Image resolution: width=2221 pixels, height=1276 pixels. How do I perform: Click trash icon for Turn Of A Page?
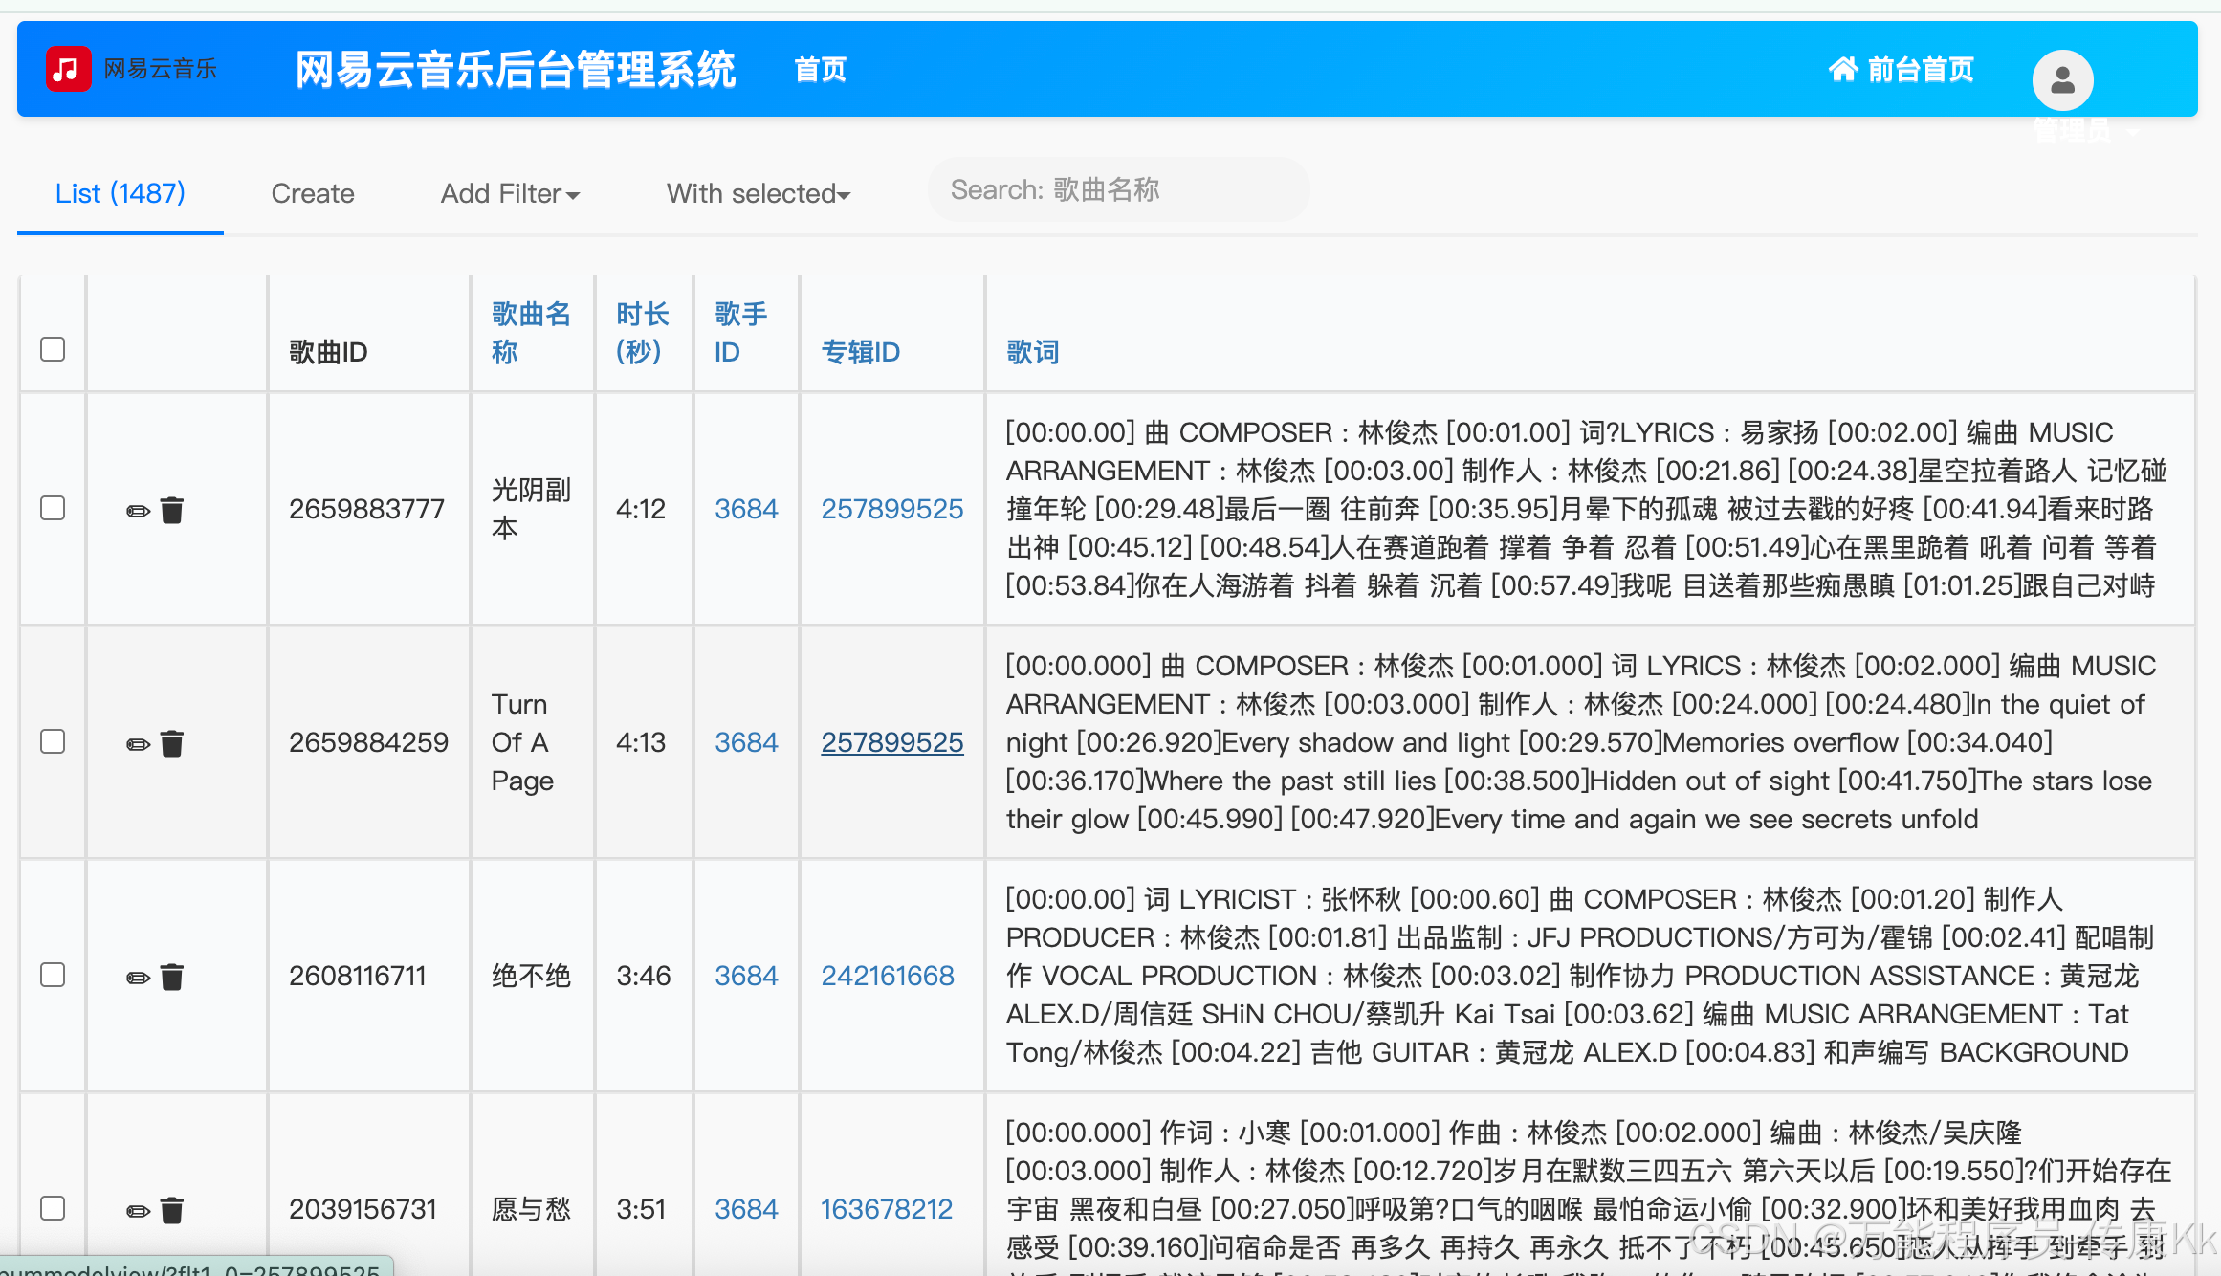[x=172, y=744]
